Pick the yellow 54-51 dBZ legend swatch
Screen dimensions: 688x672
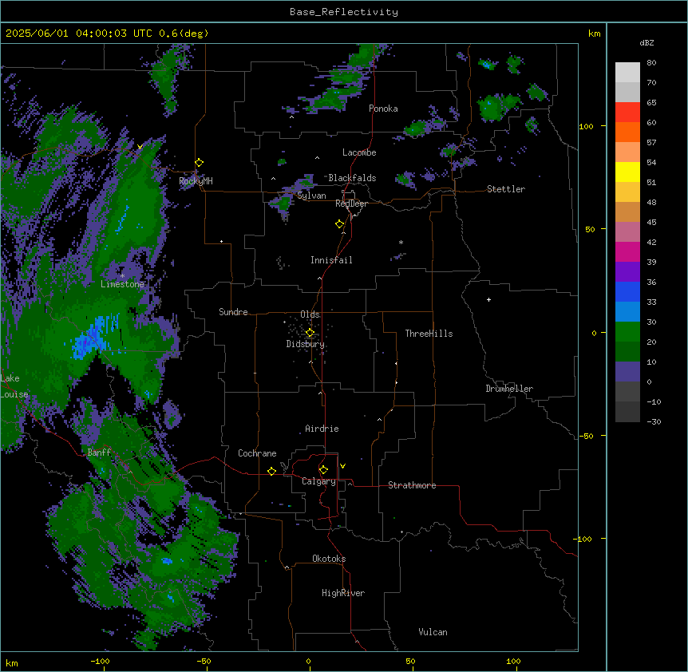[627, 172]
